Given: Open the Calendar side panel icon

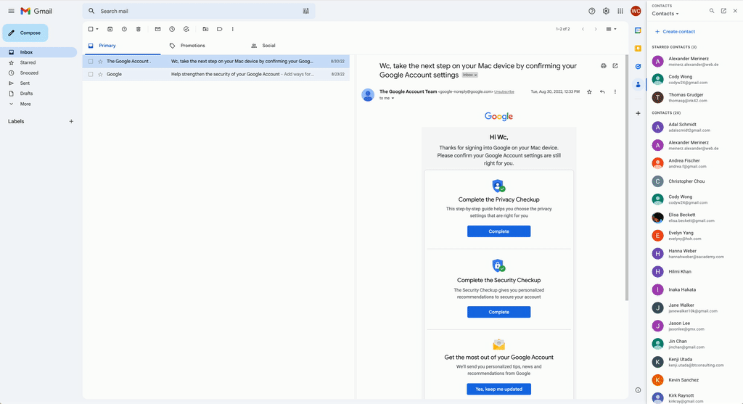Looking at the screenshot, I should (638, 30).
